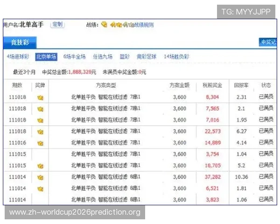Click prize amount 8,304

212,97
